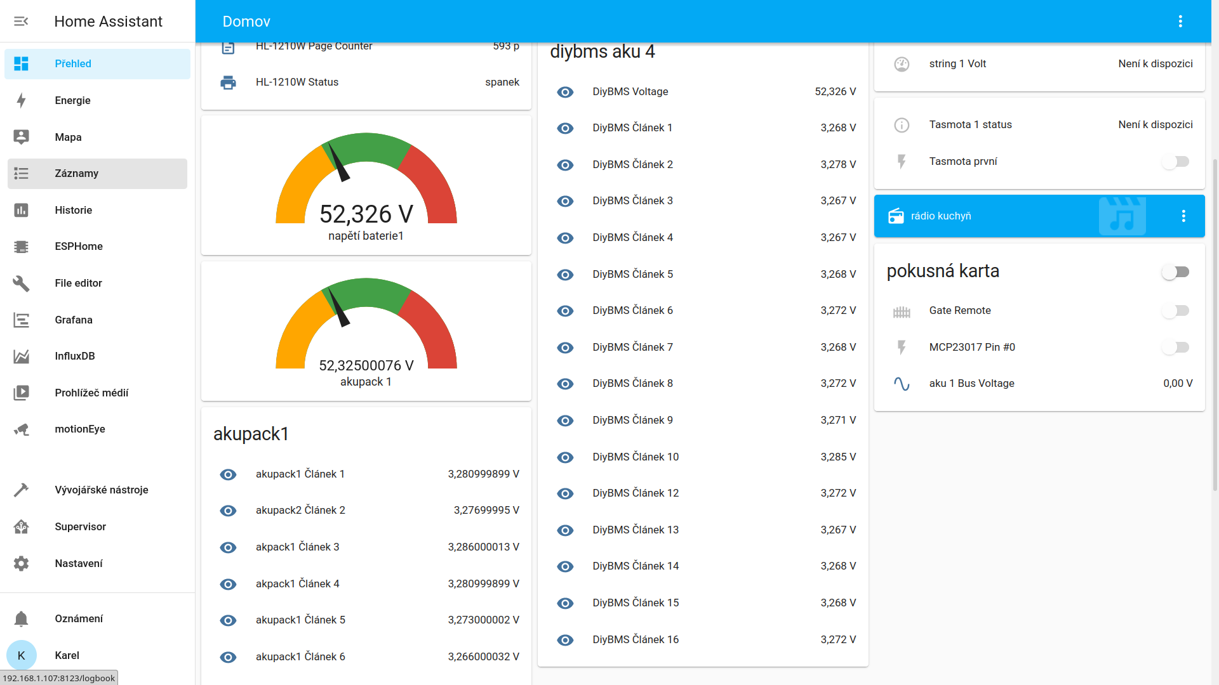This screenshot has height=685, width=1219.
Task: Click the Domov view title
Action: [246, 22]
